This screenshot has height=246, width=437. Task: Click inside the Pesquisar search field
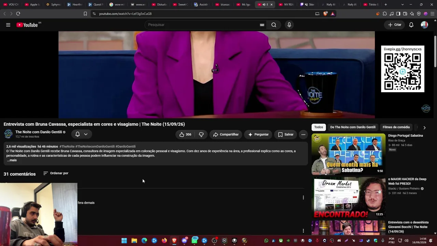click(201, 25)
